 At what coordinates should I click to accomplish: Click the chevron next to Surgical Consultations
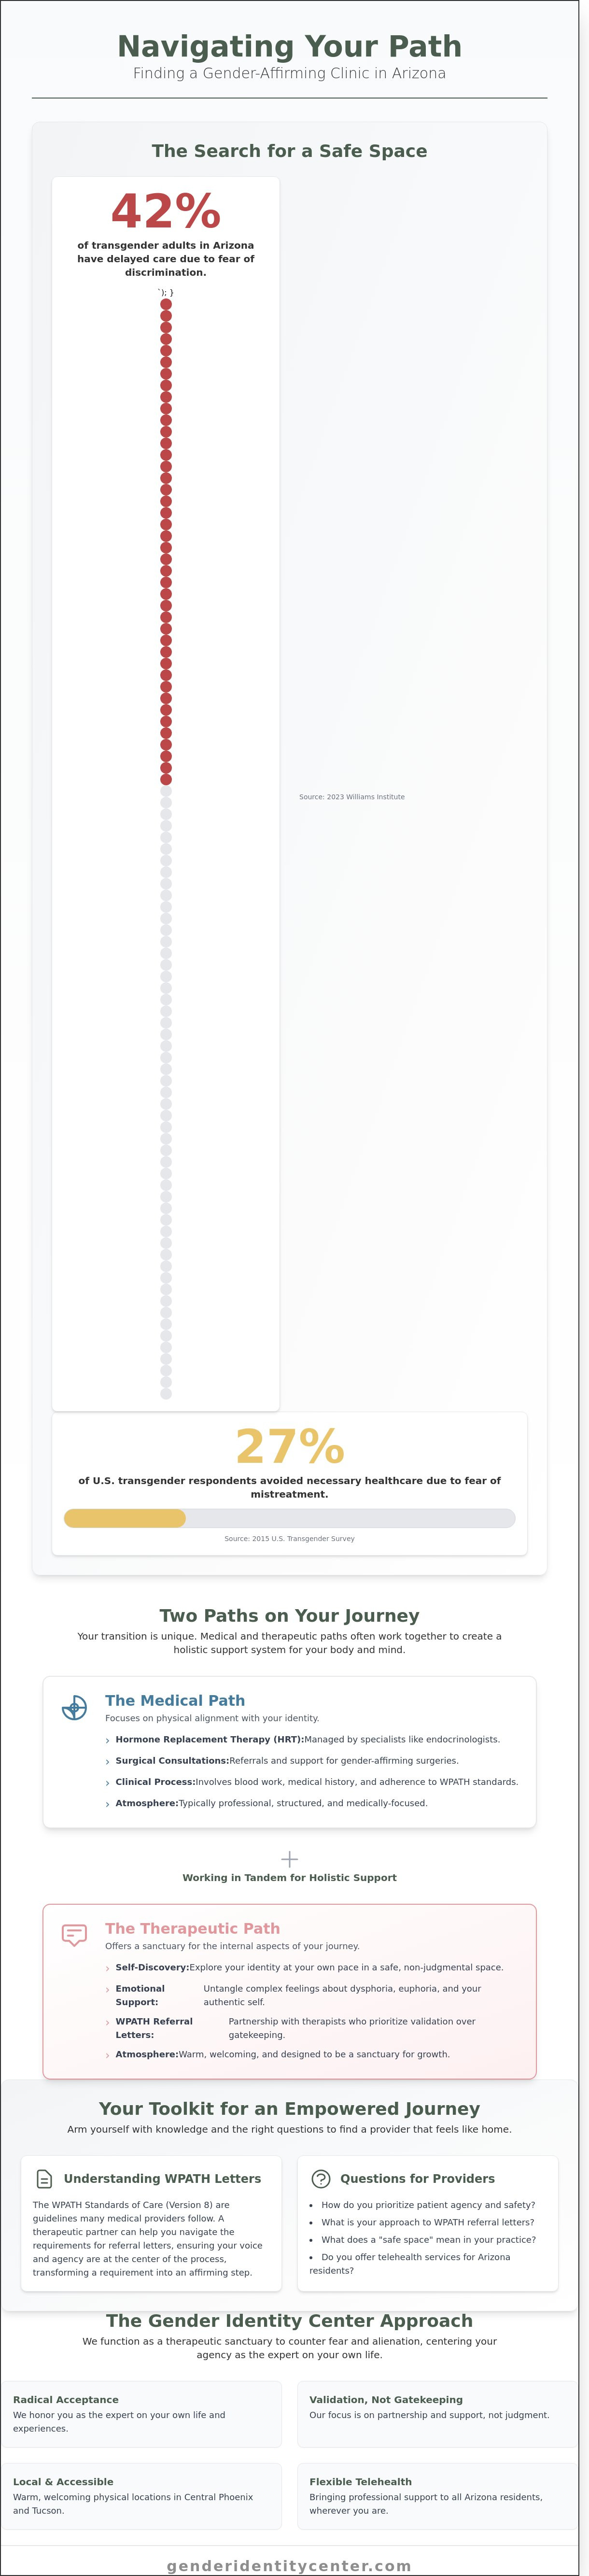(108, 1762)
